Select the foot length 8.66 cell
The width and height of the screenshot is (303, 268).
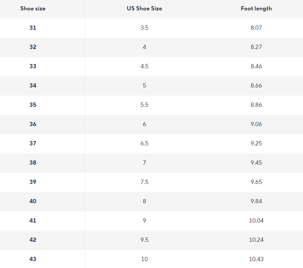(x=256, y=86)
